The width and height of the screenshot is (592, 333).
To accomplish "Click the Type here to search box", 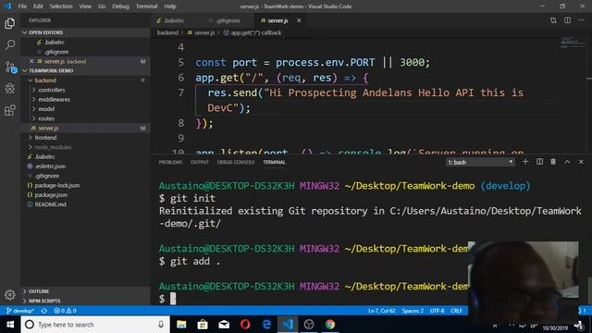I will tap(96, 325).
